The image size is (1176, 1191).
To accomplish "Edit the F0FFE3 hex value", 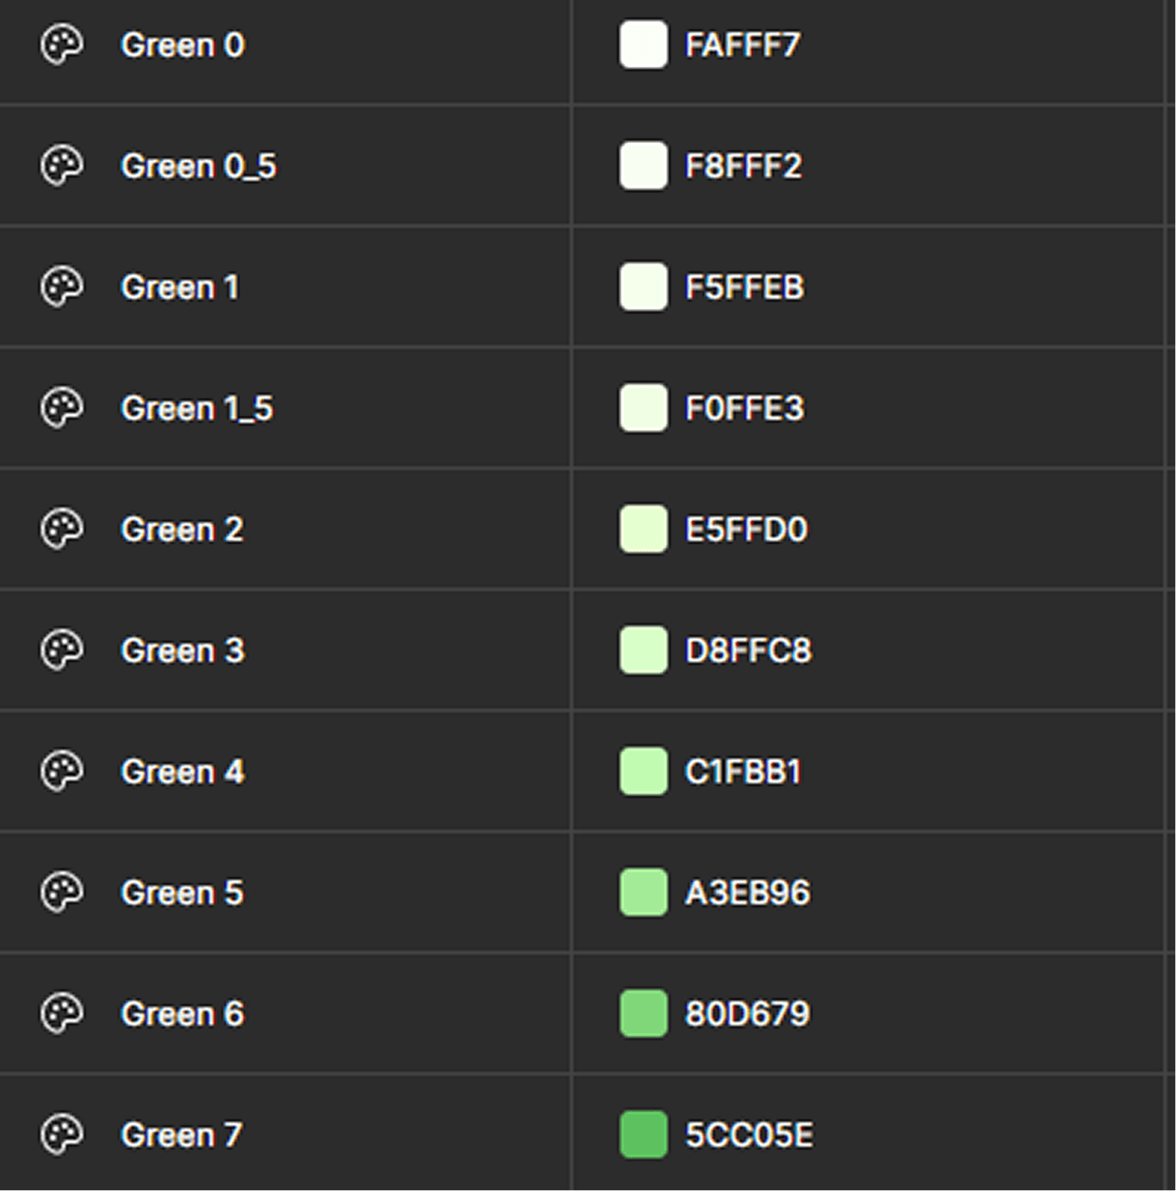I will (744, 409).
